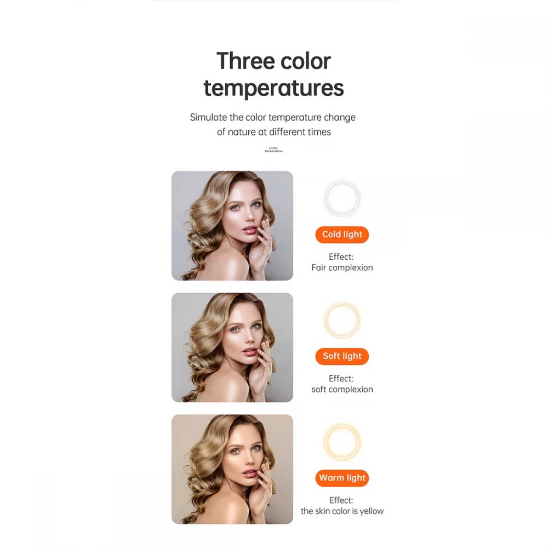Viewport: 548px width, 548px height.
Task: Click the "Effect:" label under Warm light
Action: [x=341, y=500]
